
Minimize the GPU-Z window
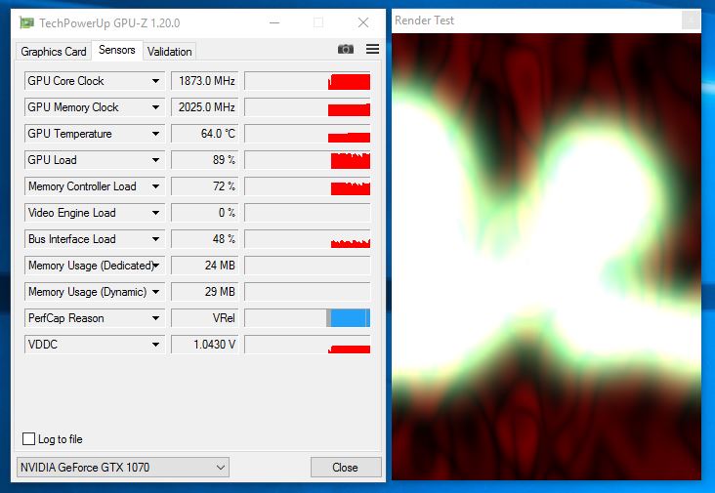(x=274, y=22)
